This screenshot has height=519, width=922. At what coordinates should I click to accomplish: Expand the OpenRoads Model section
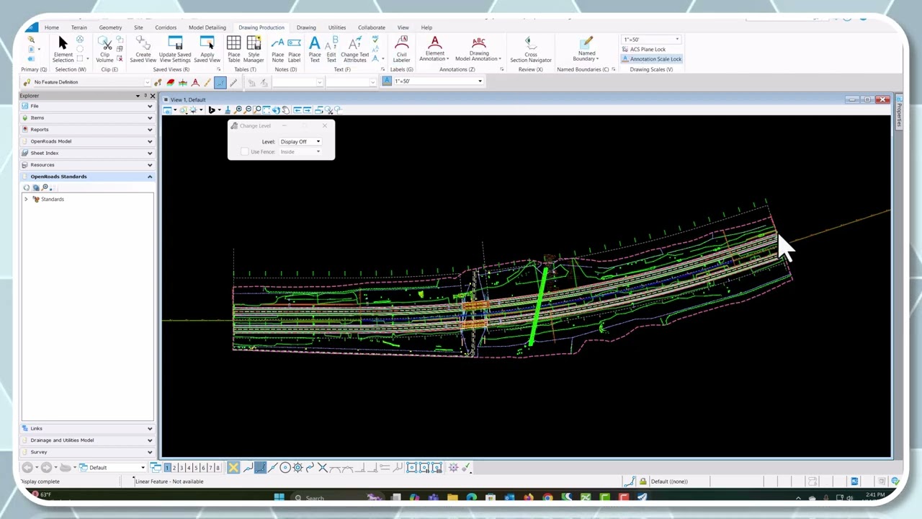(87, 141)
